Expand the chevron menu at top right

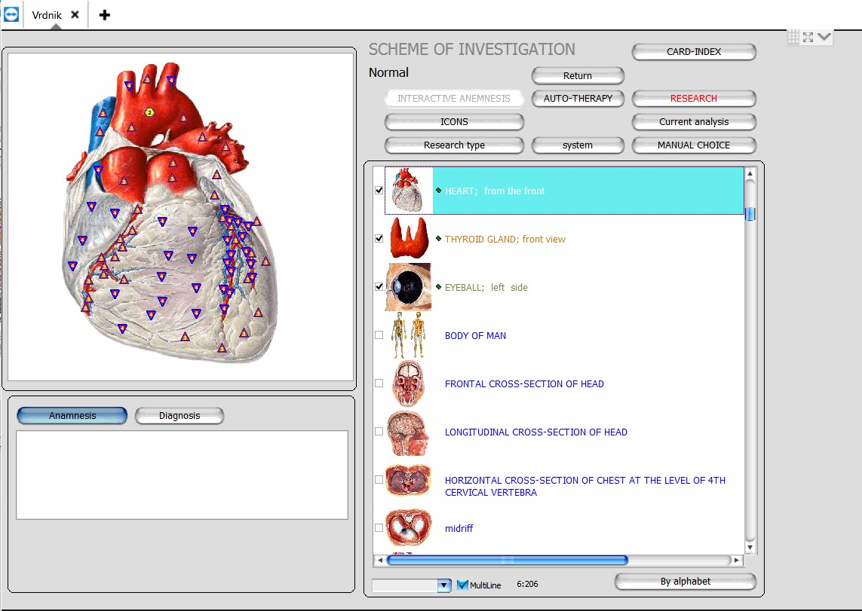click(x=824, y=37)
